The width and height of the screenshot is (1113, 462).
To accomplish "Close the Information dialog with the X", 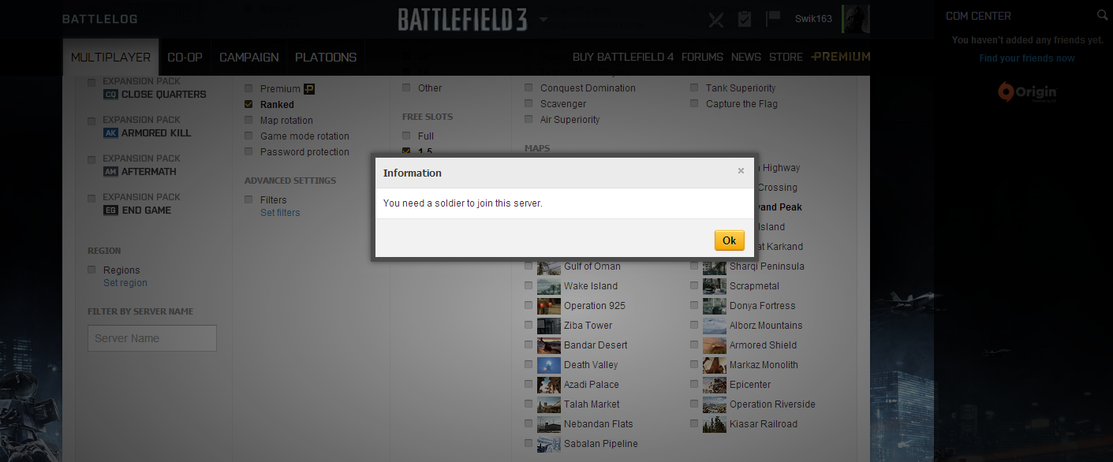I will 741,170.
